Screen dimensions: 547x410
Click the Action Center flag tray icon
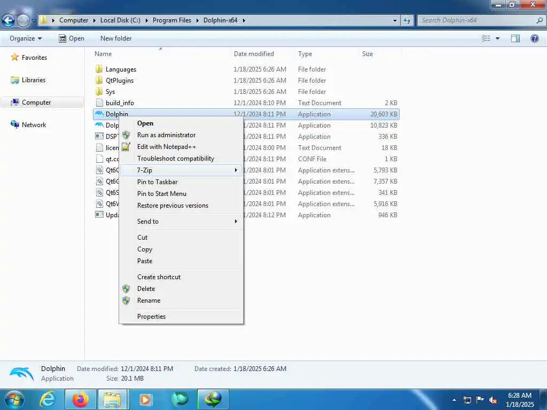click(x=480, y=400)
